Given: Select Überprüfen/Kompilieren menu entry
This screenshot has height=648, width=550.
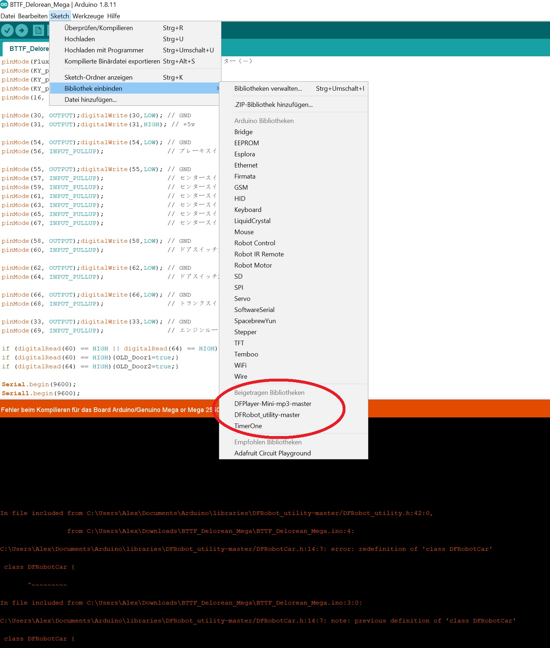Looking at the screenshot, I should pos(135,28).
